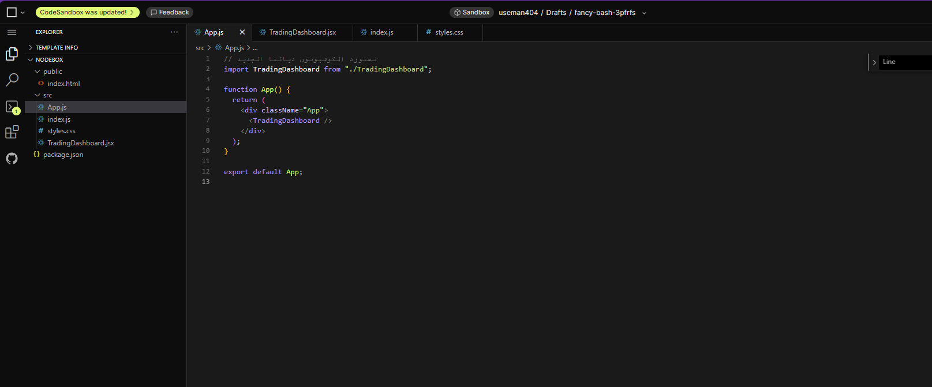Select the Explorer files icon

[12, 54]
